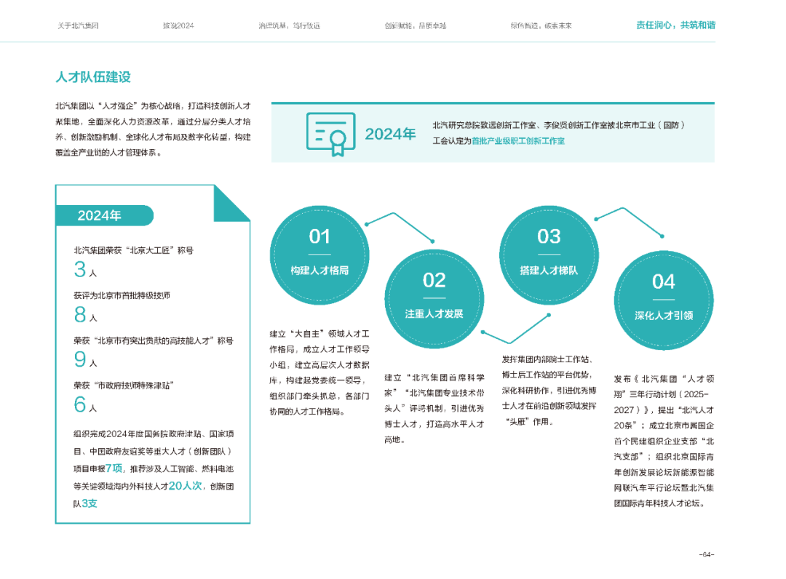Click the highlighted 责任润心,共筑和谐 tab

point(675,25)
